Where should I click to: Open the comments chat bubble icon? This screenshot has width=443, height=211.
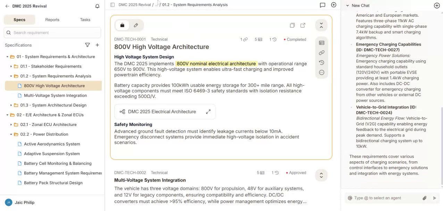[323, 5]
